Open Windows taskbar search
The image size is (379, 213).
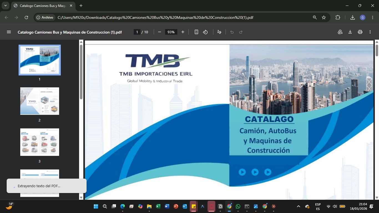coord(105,206)
